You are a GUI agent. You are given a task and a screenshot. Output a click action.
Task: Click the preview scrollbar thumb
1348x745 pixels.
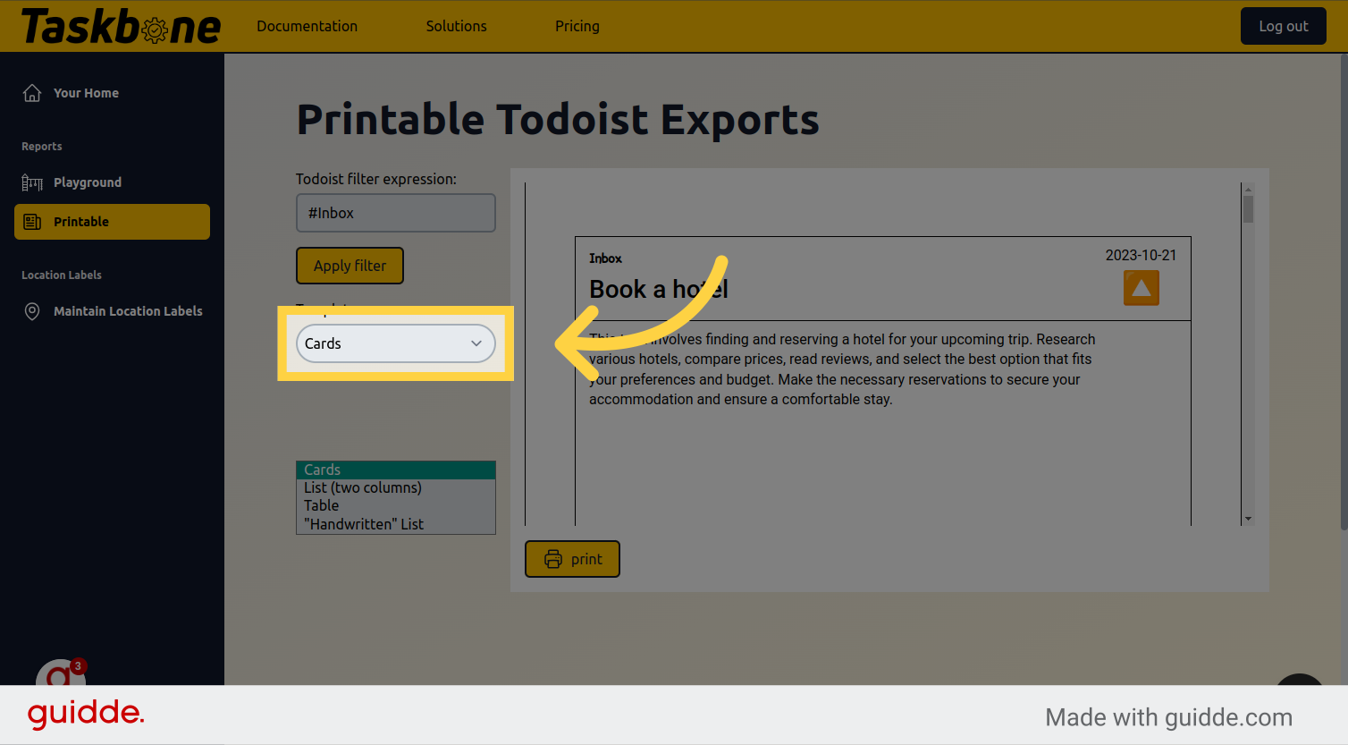1248,209
